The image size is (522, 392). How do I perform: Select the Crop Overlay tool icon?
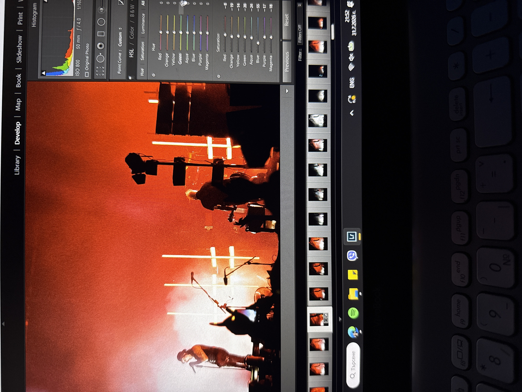click(x=100, y=71)
